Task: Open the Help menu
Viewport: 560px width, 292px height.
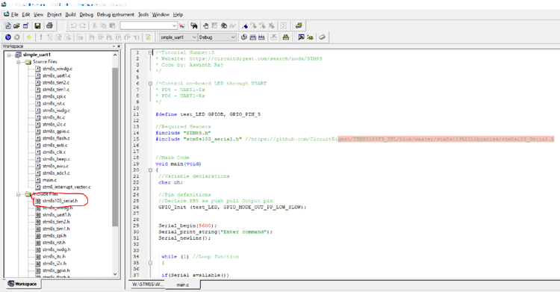Action: (178, 15)
